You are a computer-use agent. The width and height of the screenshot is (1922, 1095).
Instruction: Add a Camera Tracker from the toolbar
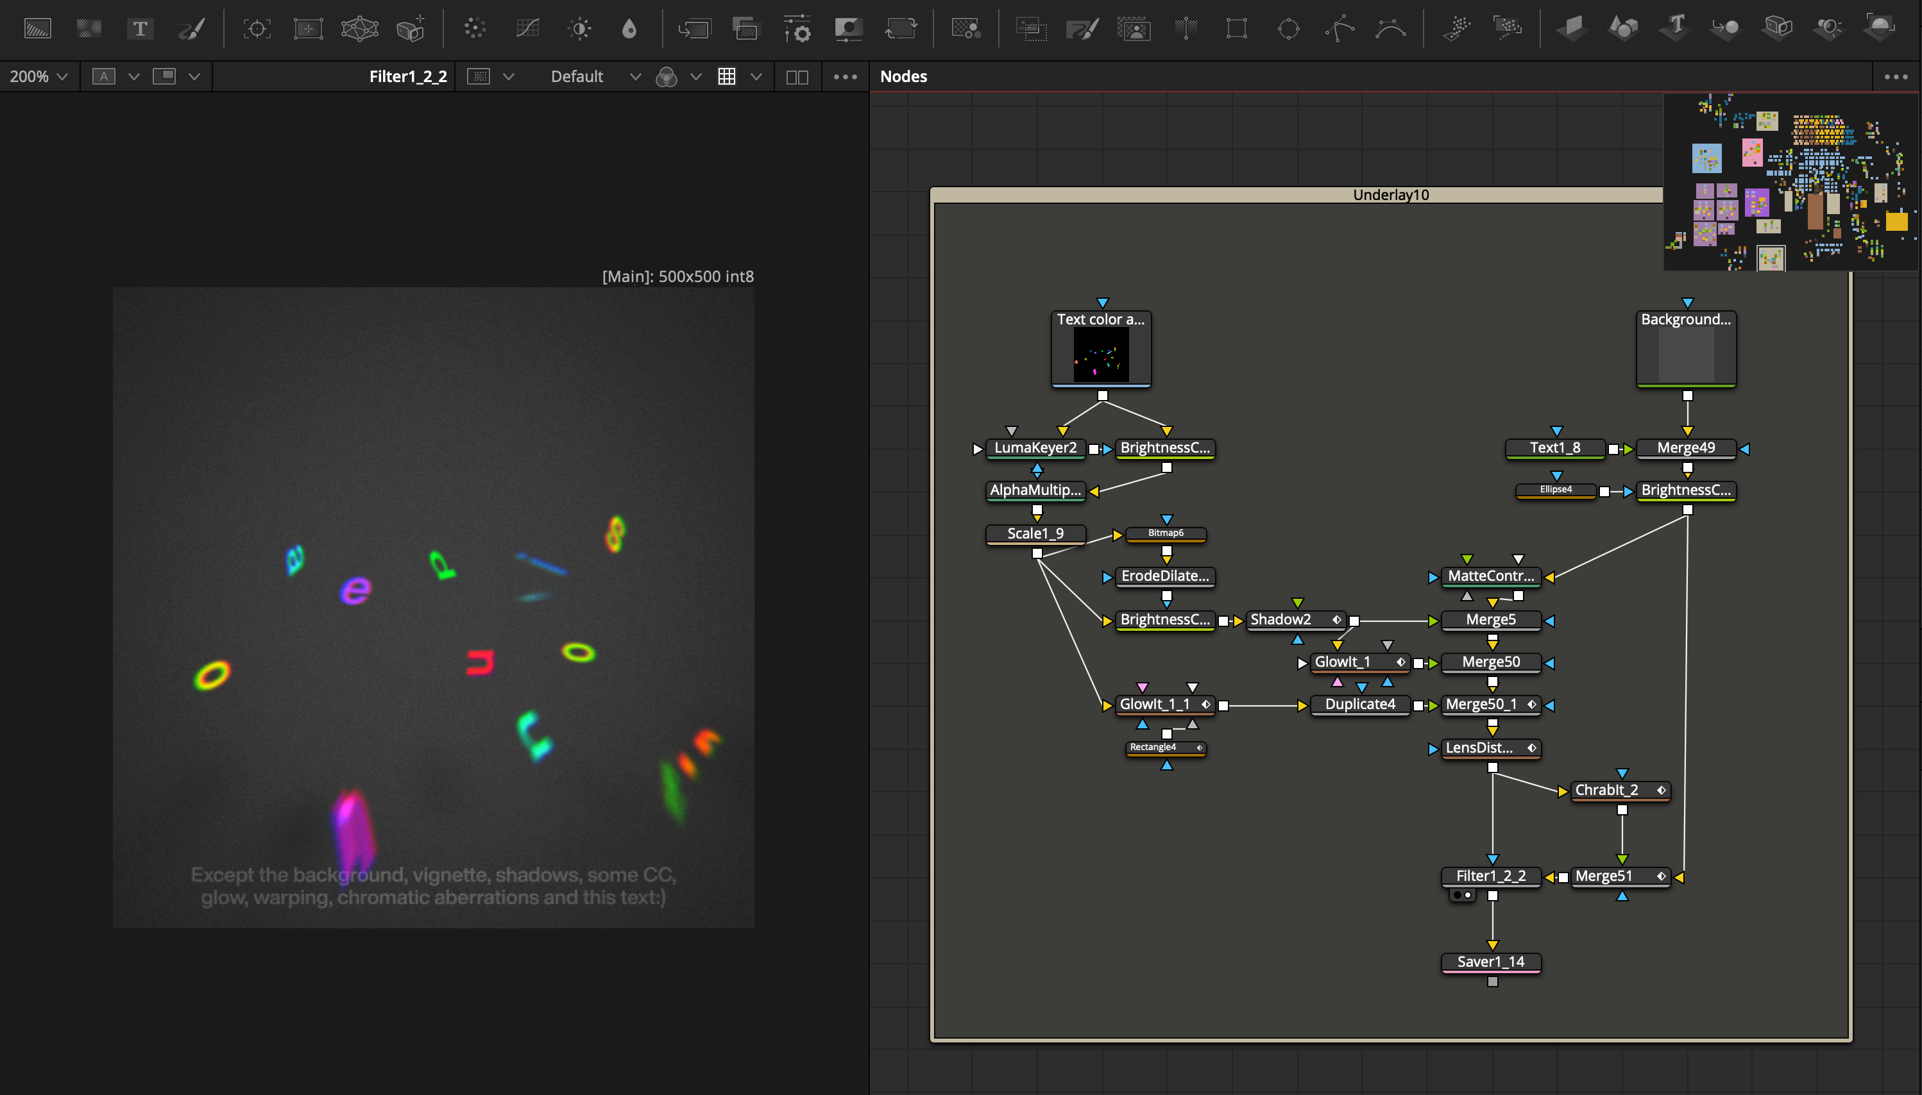(411, 29)
